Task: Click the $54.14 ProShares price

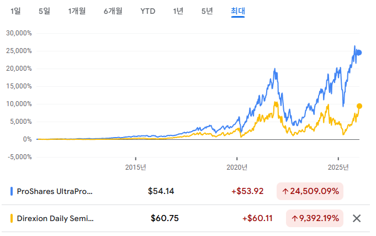Action: tap(161, 191)
